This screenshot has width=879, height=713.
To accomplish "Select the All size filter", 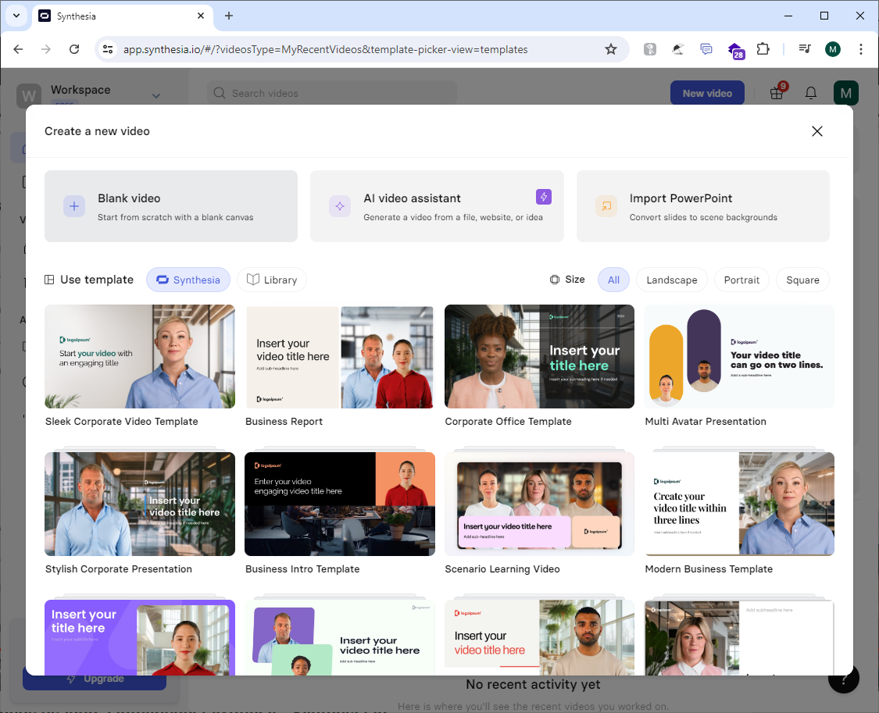I will pos(614,280).
